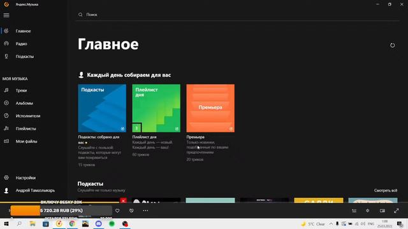
Task: Click the Настройки gear icon
Action: [x=6, y=178]
